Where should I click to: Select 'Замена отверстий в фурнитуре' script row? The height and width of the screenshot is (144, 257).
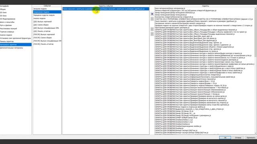tap(186, 10)
